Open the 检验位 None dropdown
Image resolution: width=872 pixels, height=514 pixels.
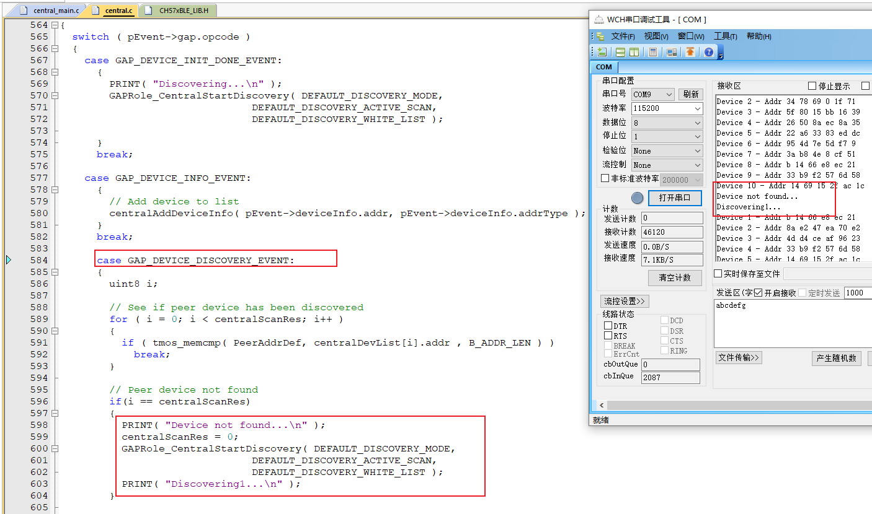click(667, 150)
